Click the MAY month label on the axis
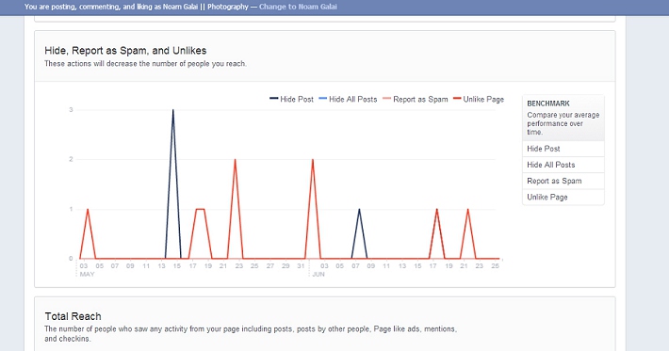 (87, 275)
